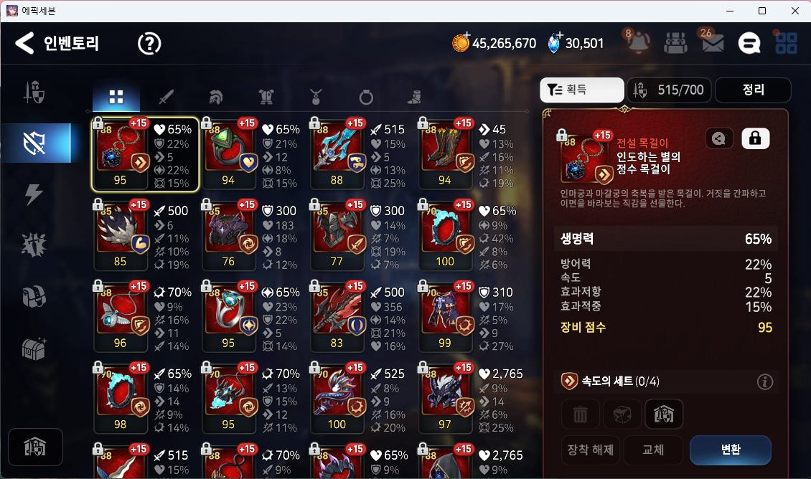Go back using the inventory back arrow
The width and height of the screenshot is (811, 479).
pos(24,43)
